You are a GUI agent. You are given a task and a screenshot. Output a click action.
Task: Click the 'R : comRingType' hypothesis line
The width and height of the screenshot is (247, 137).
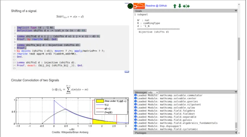coord(148,23)
